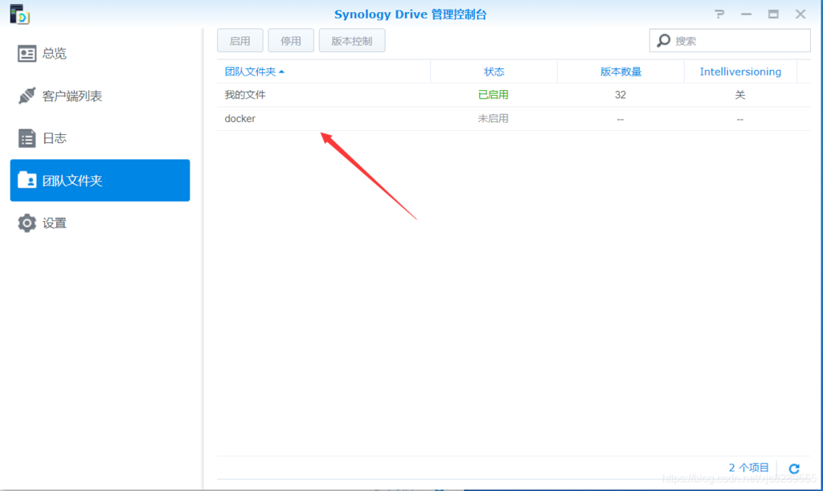Click the help question mark icon

coord(719,14)
